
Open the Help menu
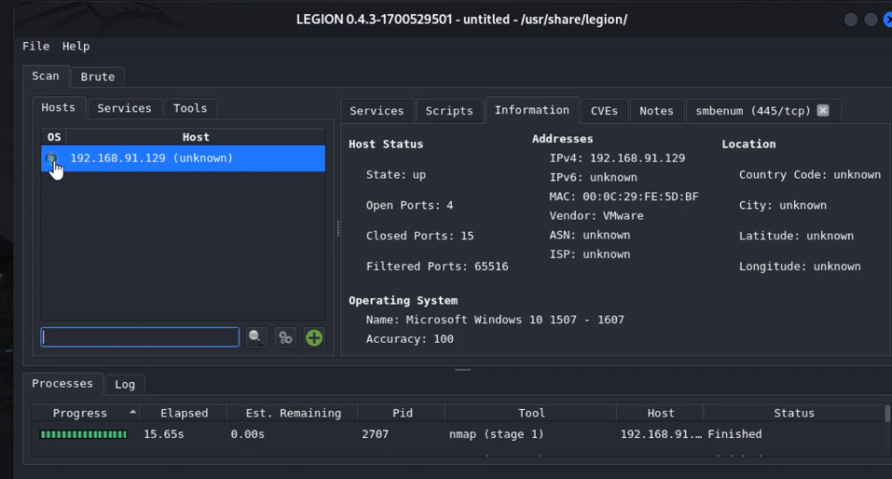point(75,46)
